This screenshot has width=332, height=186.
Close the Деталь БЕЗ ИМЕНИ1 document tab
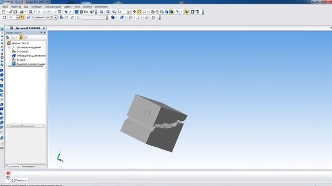[44, 28]
